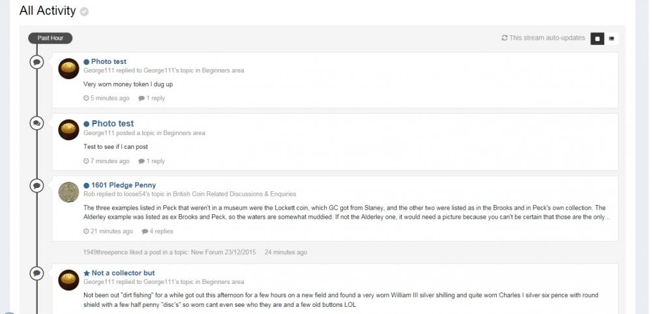Switch to expanded stream view
The width and height of the screenshot is (652, 314).
point(597,39)
